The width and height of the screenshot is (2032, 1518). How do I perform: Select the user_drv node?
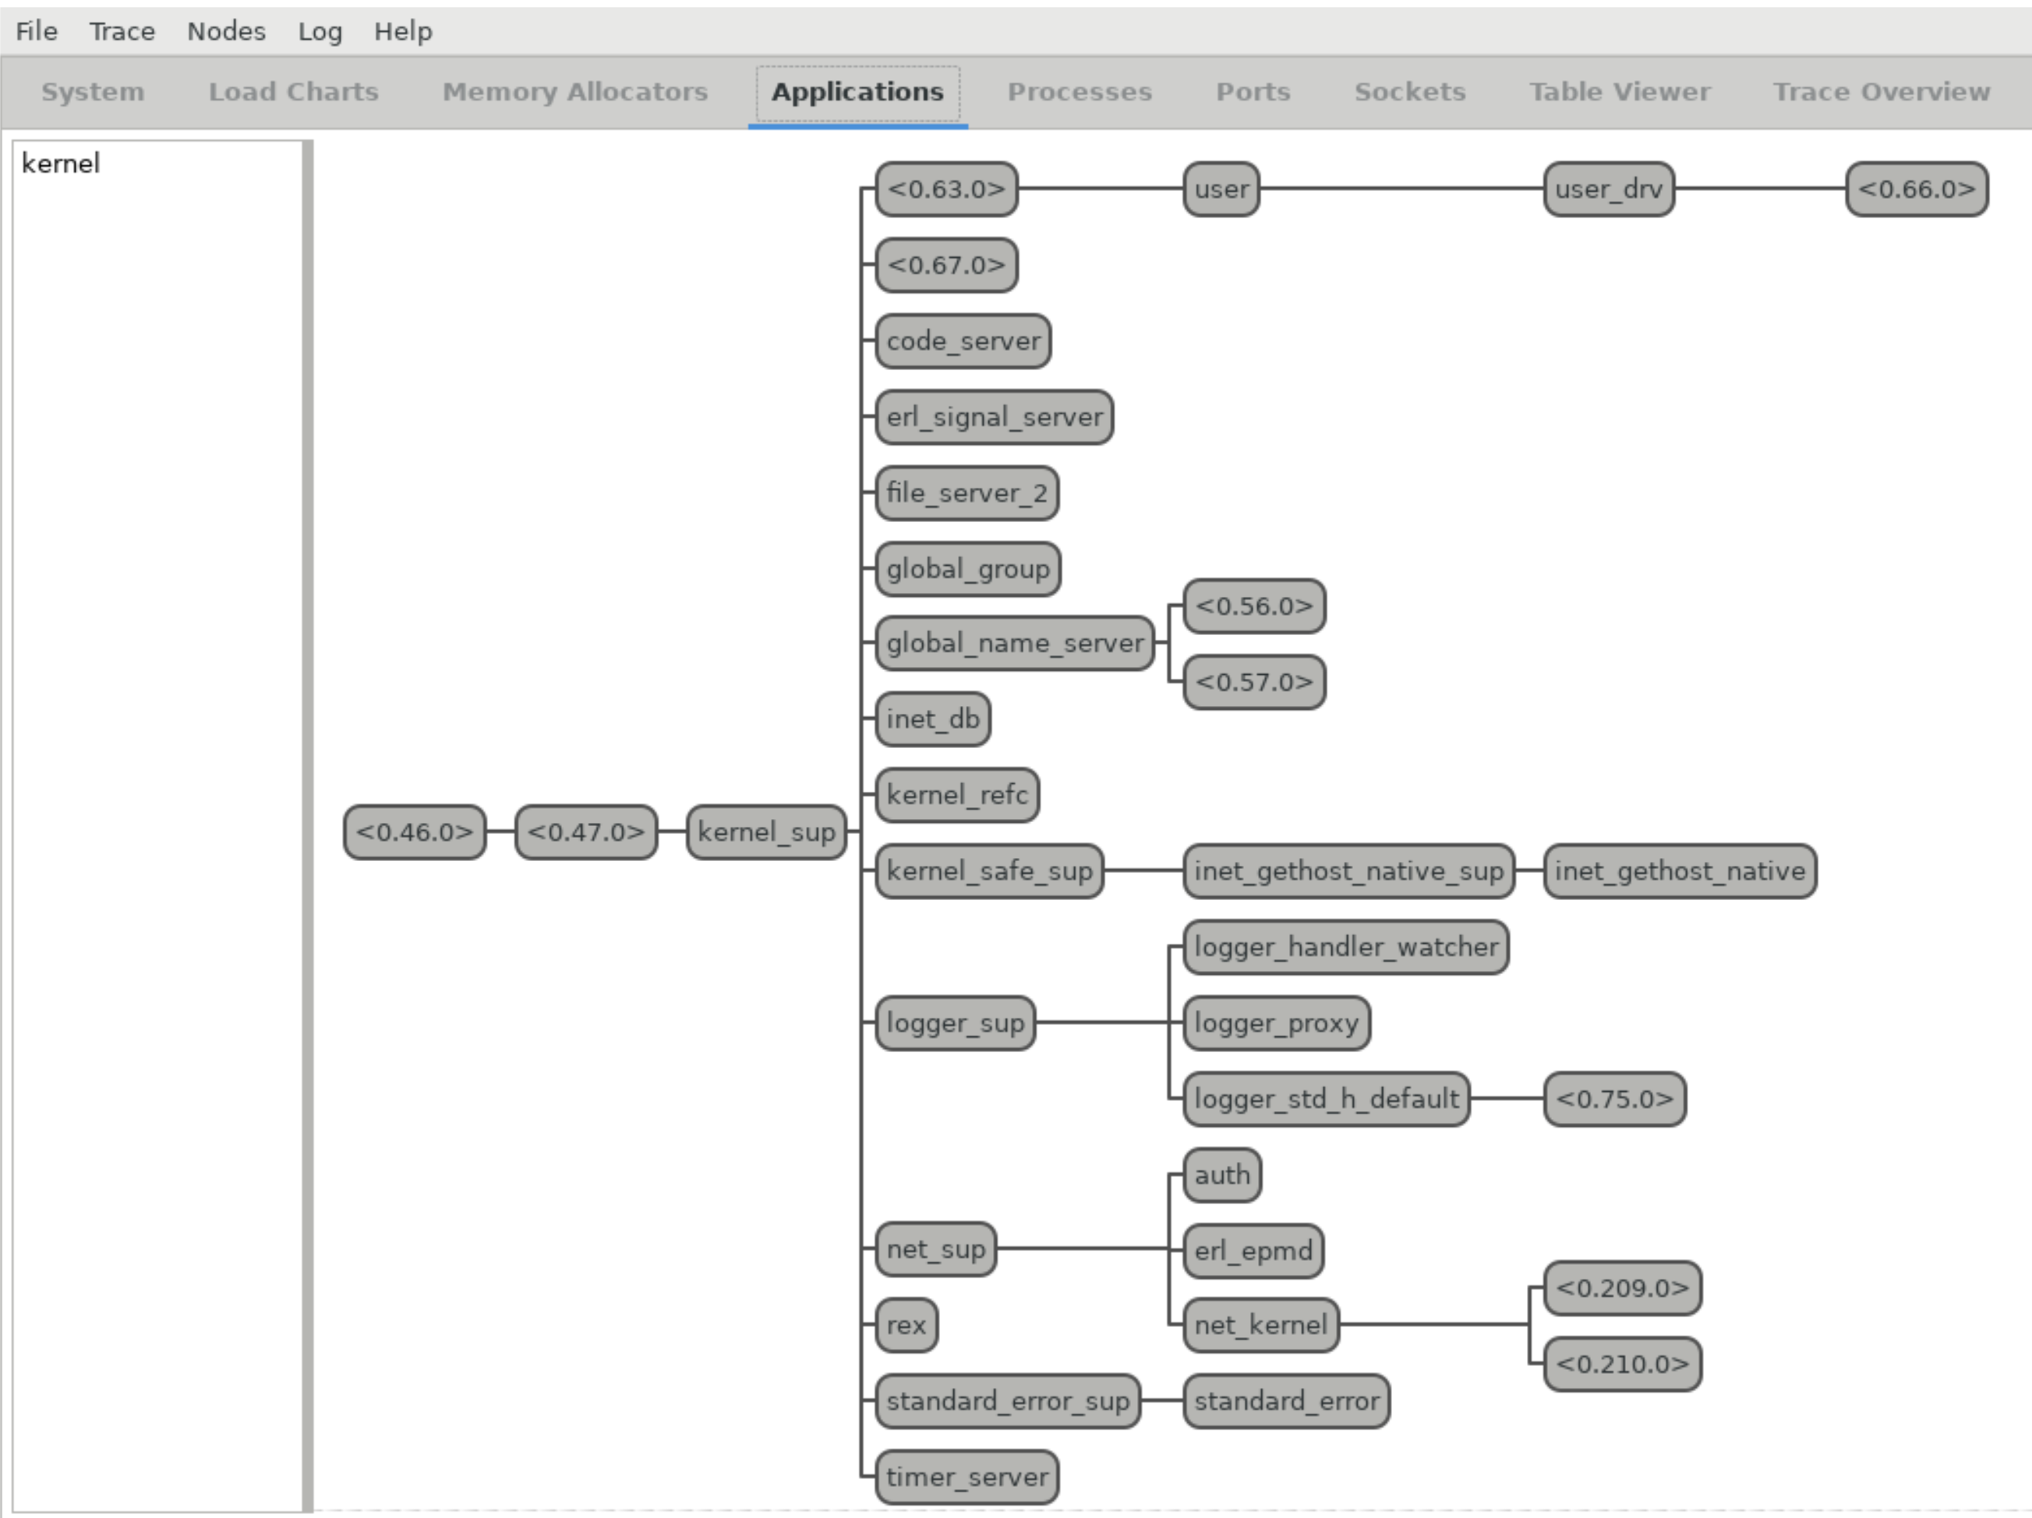coord(1609,189)
